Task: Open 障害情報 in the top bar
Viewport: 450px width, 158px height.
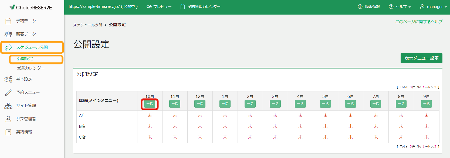Action: click(369, 7)
